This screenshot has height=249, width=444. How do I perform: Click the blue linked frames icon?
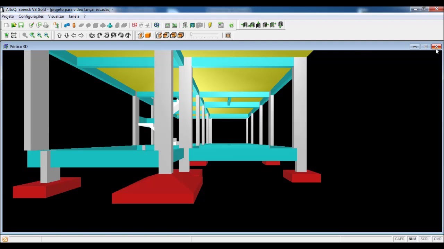(x=156, y=25)
